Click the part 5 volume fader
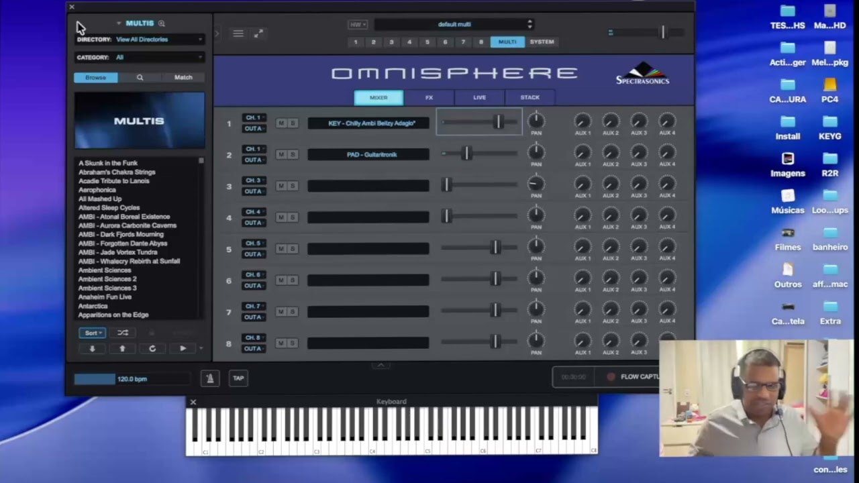Screen dimensions: 859x483 pyautogui.click(x=495, y=247)
